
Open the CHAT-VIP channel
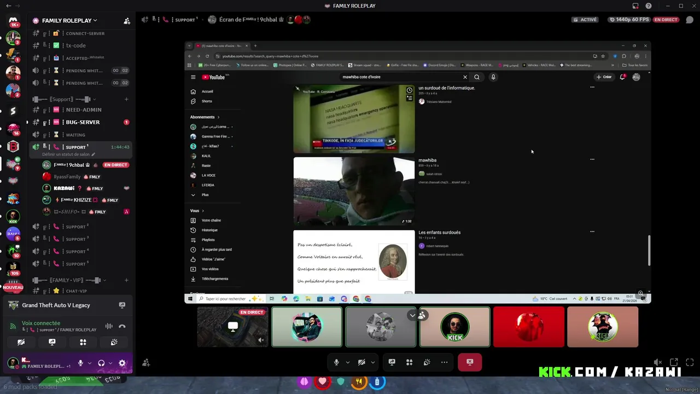pos(80,291)
